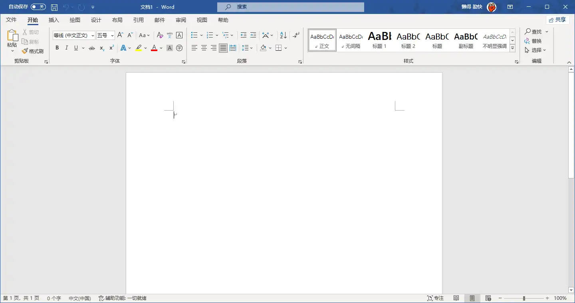The height and width of the screenshot is (303, 575).
Task: Decrease font size with the smaller A
Action: 130,35
